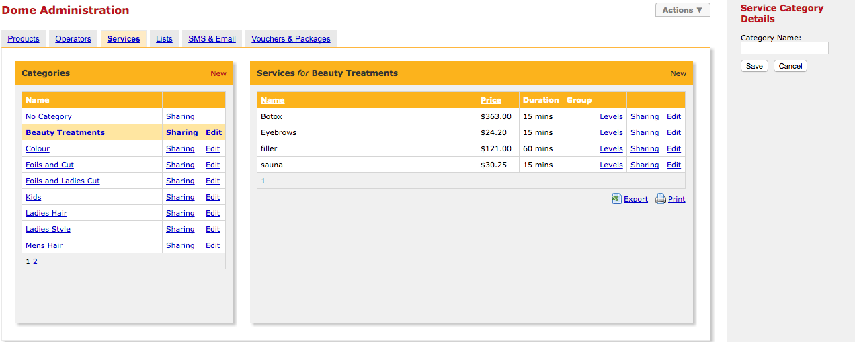Edit the Beauty Treatments category

click(214, 132)
